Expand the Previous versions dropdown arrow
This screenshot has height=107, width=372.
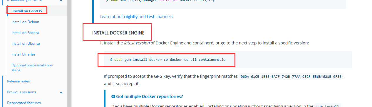point(61,93)
